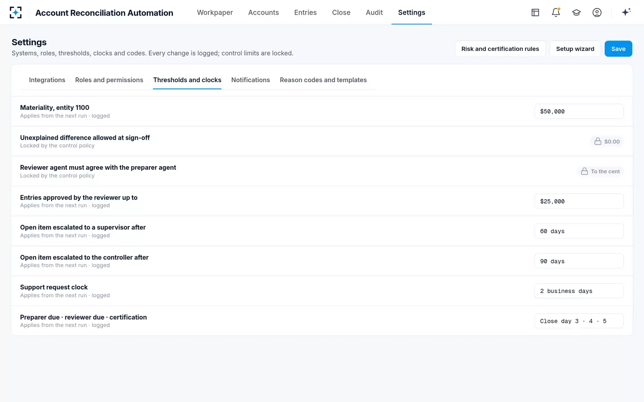
Task: Select Thresholds and clocks tab
Action: click(187, 80)
